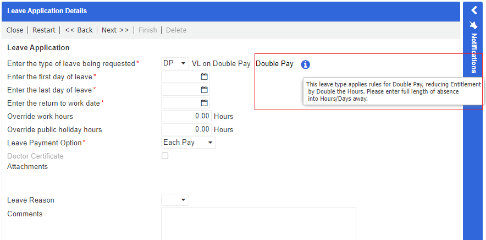Click the pin icon in Notifications panel
The image size is (486, 240).
coord(474,25)
